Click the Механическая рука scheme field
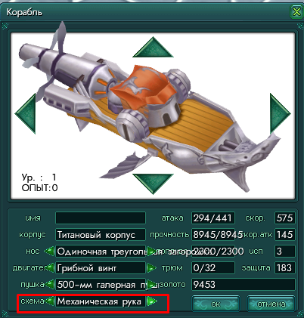304x318 pixels. [x=101, y=301]
